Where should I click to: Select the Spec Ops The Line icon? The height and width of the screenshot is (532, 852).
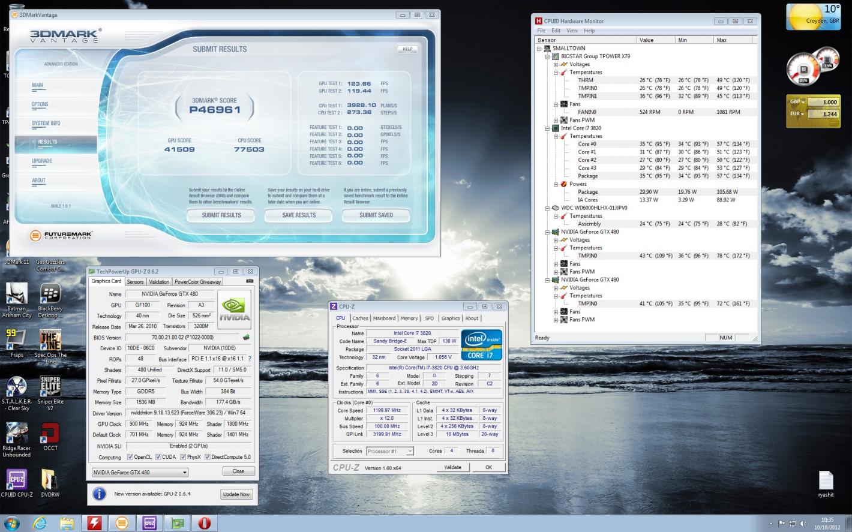[x=50, y=347]
